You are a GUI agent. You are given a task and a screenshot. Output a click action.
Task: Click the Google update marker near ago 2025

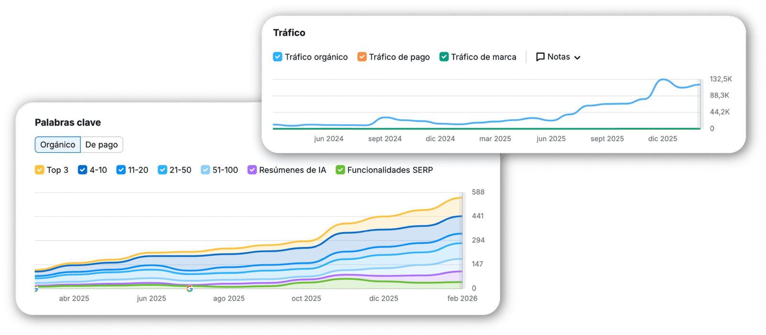[190, 288]
